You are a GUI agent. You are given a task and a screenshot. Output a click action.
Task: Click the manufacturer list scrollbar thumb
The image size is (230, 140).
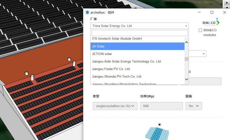(x=186, y=59)
